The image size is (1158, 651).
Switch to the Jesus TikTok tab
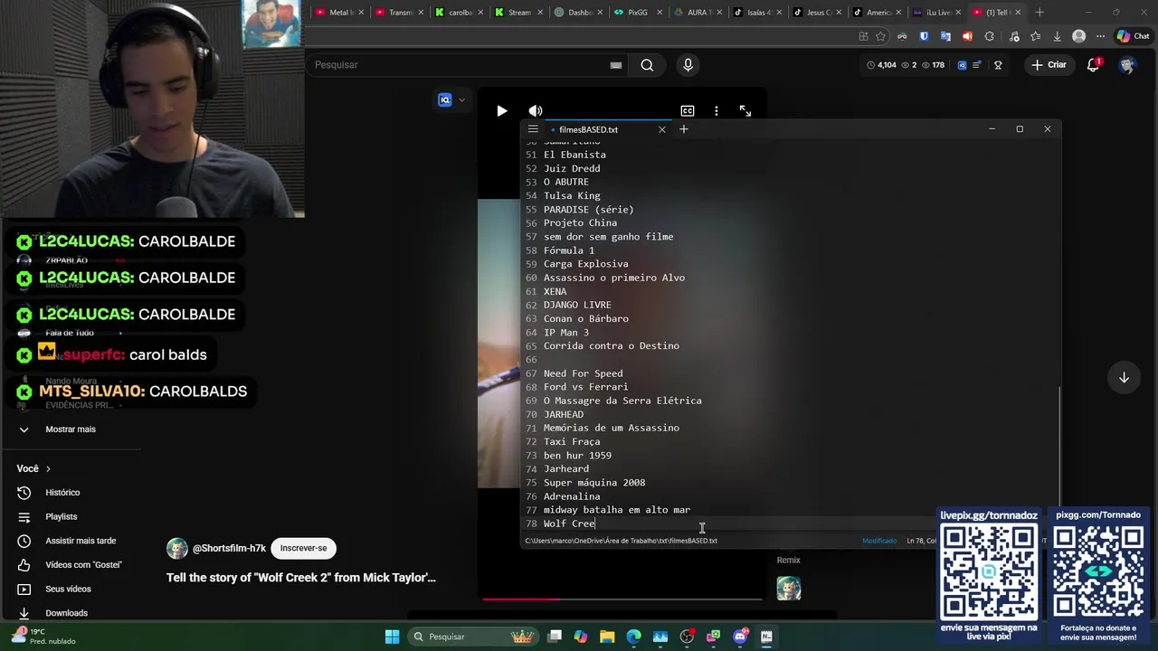(816, 13)
